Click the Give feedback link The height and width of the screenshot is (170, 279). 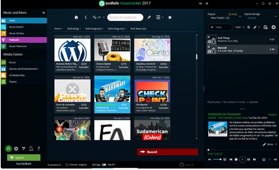click(x=24, y=163)
